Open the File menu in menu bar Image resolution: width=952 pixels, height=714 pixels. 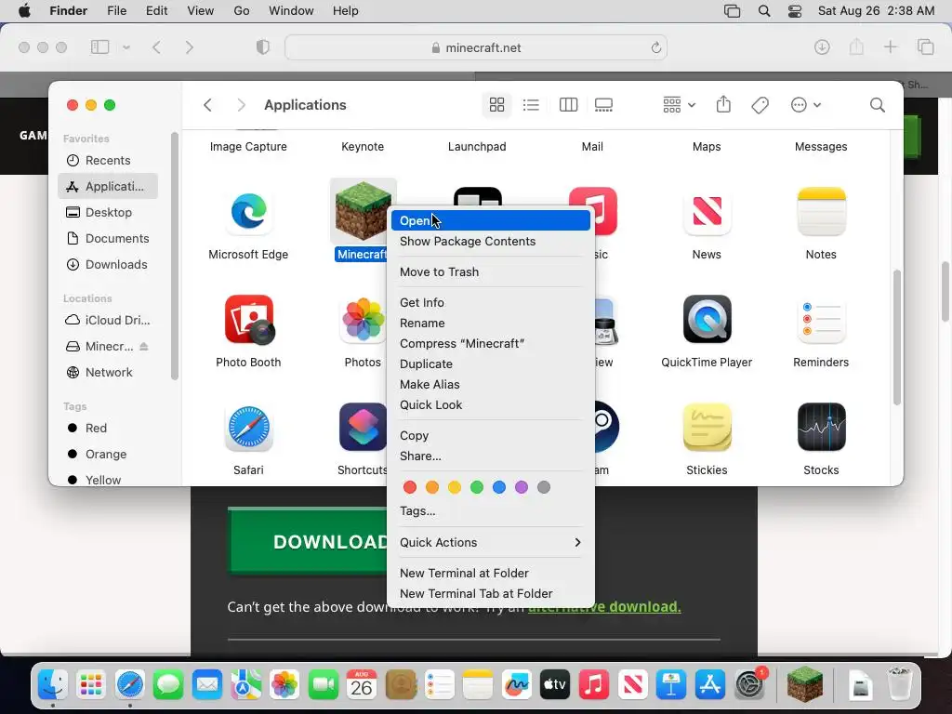(116, 11)
